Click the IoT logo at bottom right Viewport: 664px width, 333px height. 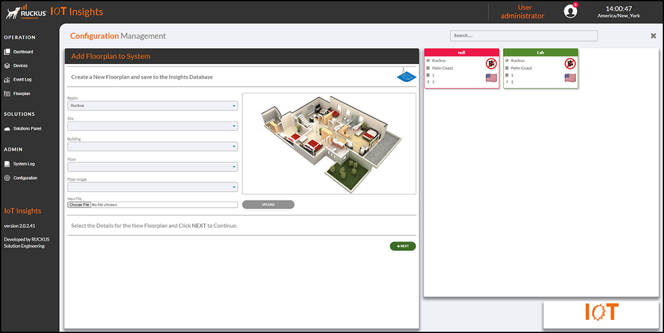(601, 312)
